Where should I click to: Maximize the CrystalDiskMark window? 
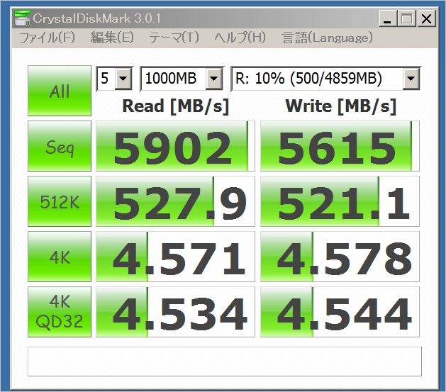pyautogui.click(x=407, y=18)
